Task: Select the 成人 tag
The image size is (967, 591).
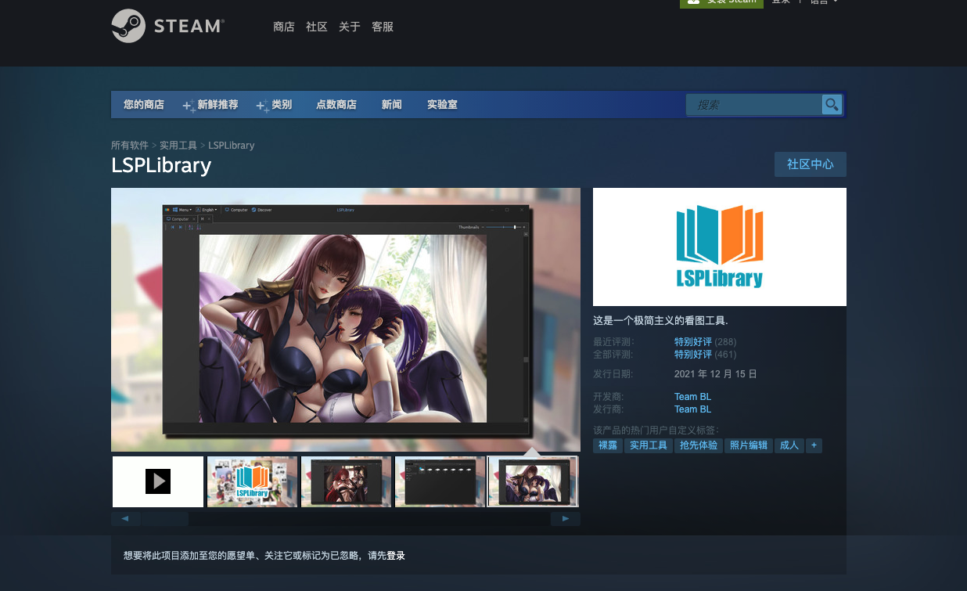Action: click(789, 445)
